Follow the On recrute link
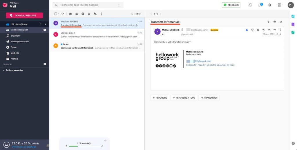This screenshot has height=150, width=297. click(x=210, y=65)
